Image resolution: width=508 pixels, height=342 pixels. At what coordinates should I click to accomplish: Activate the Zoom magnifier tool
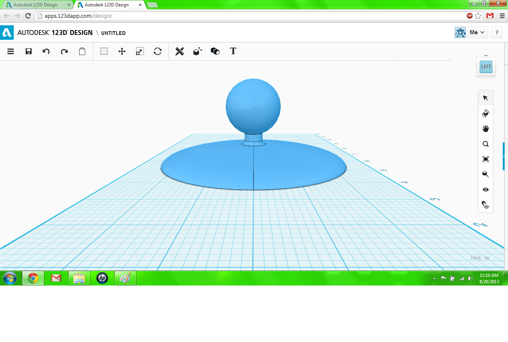pos(486,144)
